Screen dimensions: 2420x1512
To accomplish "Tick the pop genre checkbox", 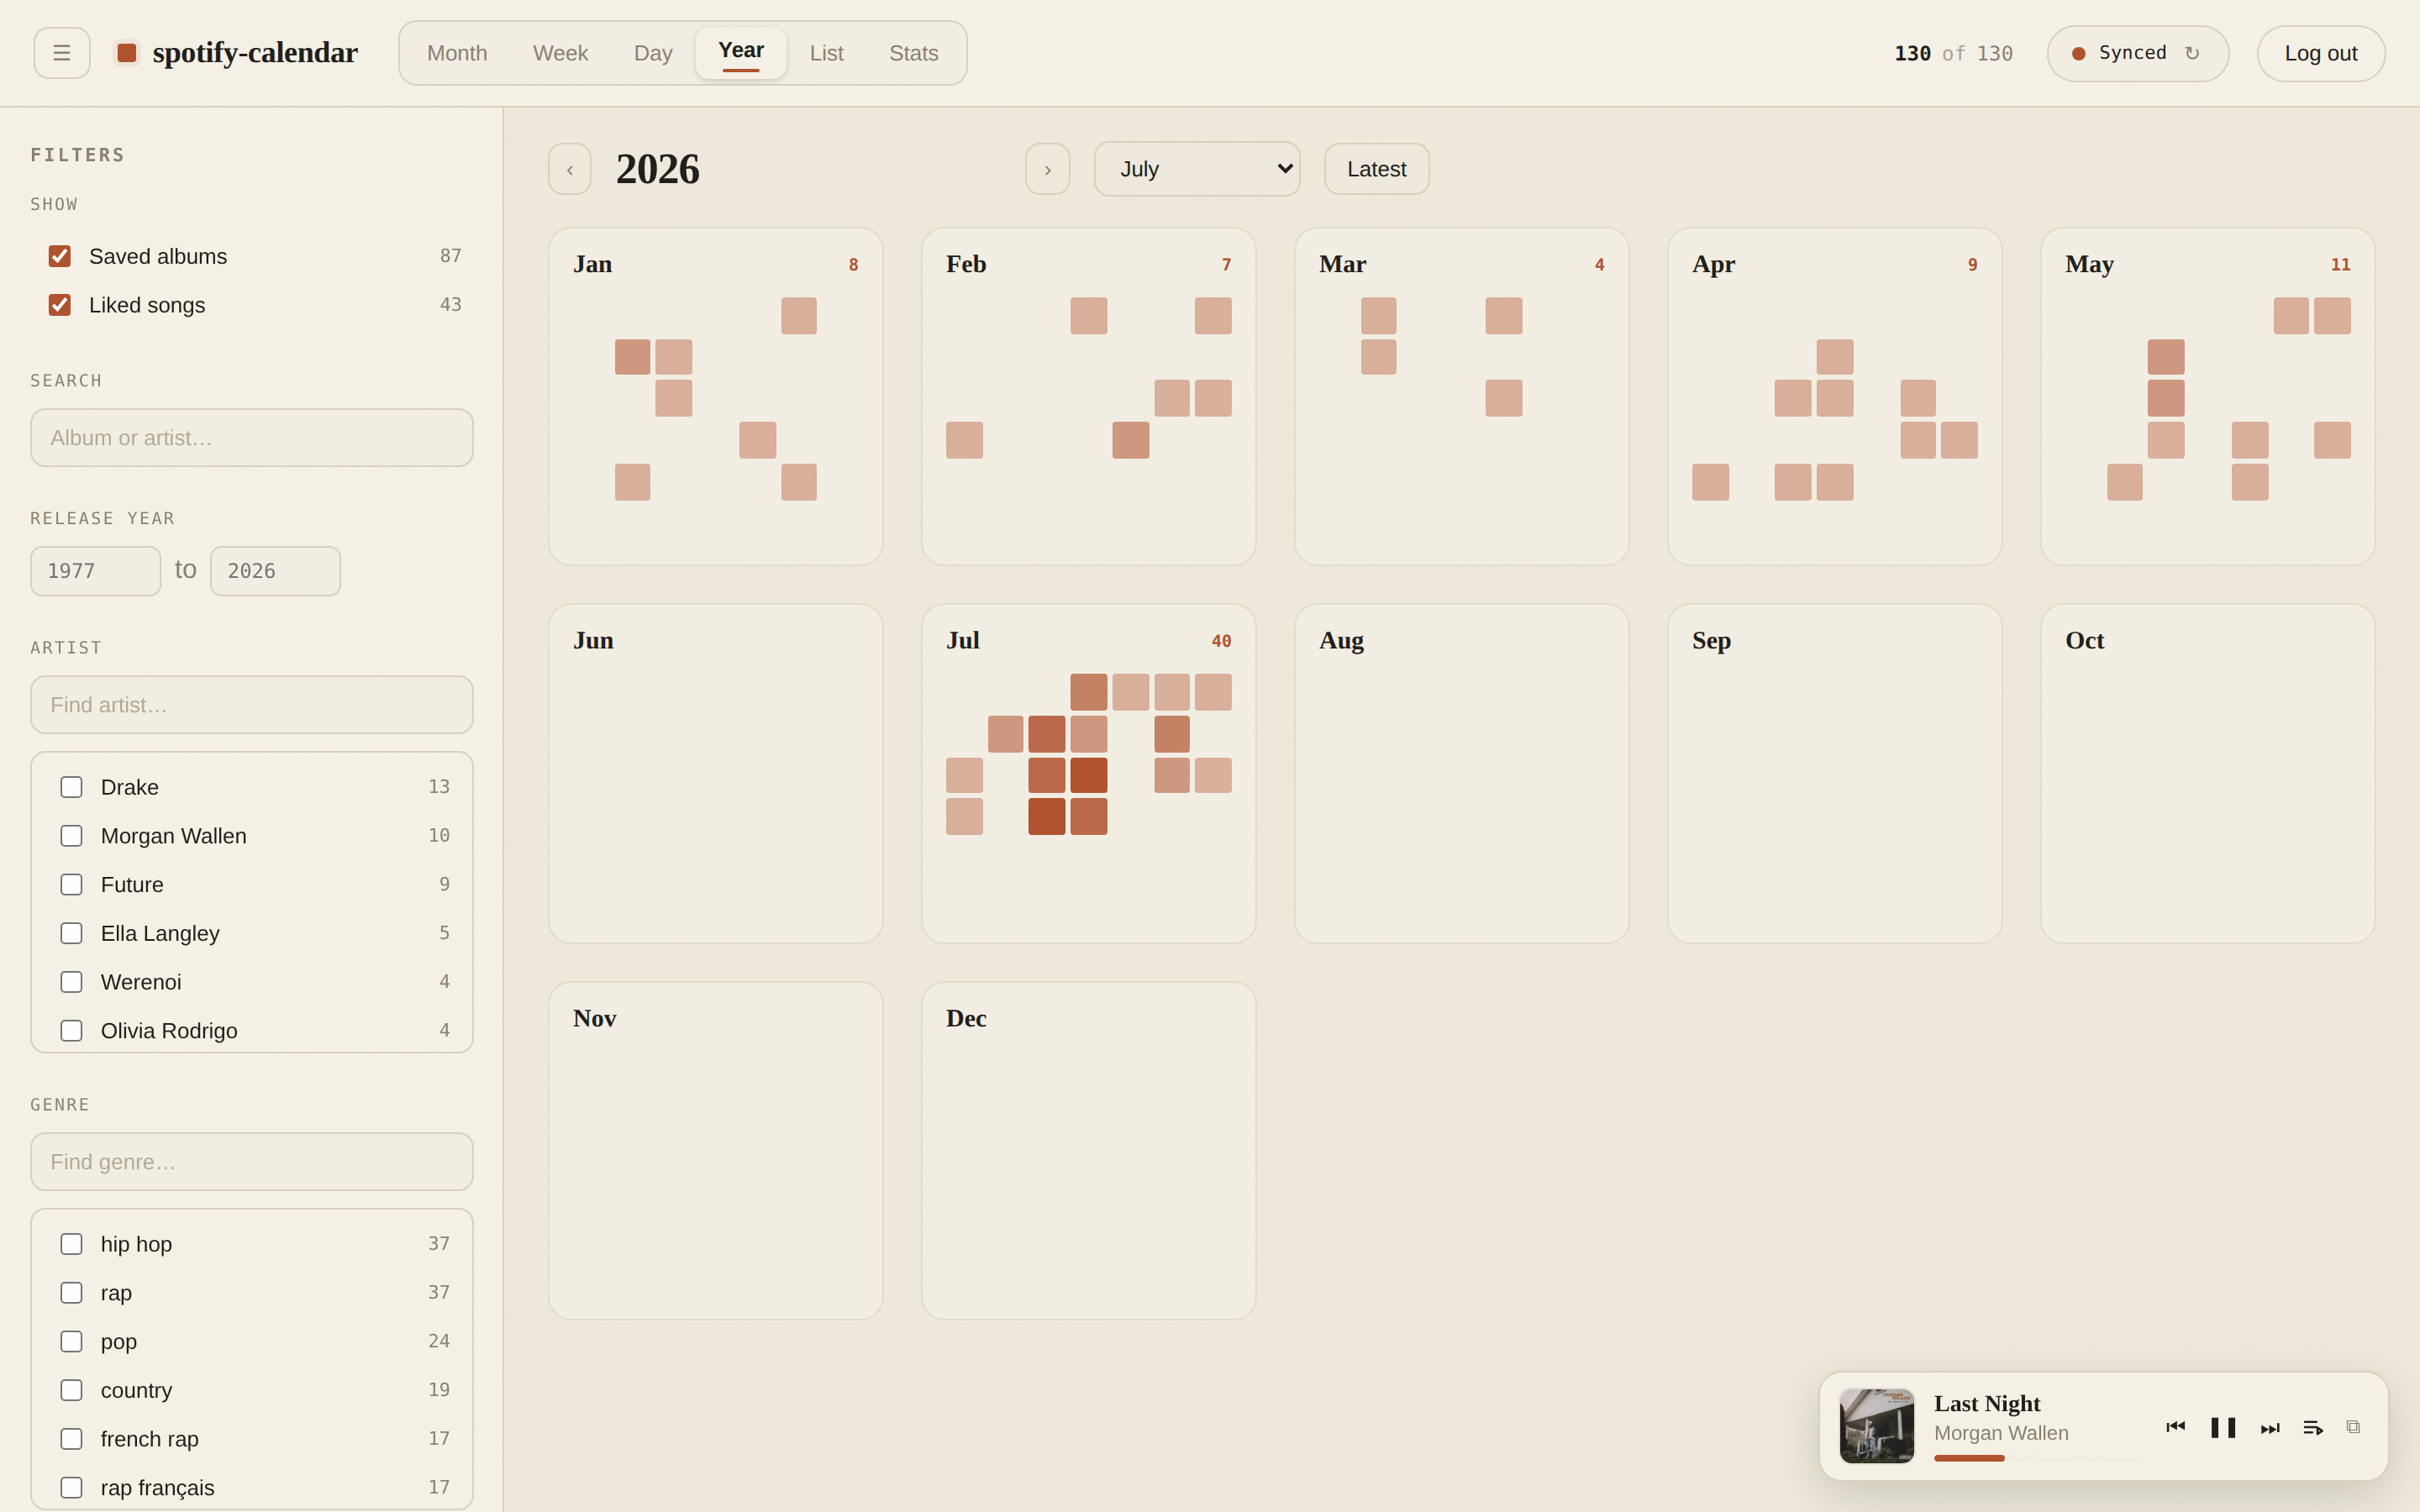I will click(71, 1342).
